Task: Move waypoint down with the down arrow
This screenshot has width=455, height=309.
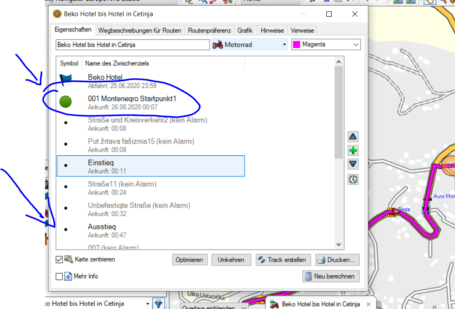Action: coord(353,165)
